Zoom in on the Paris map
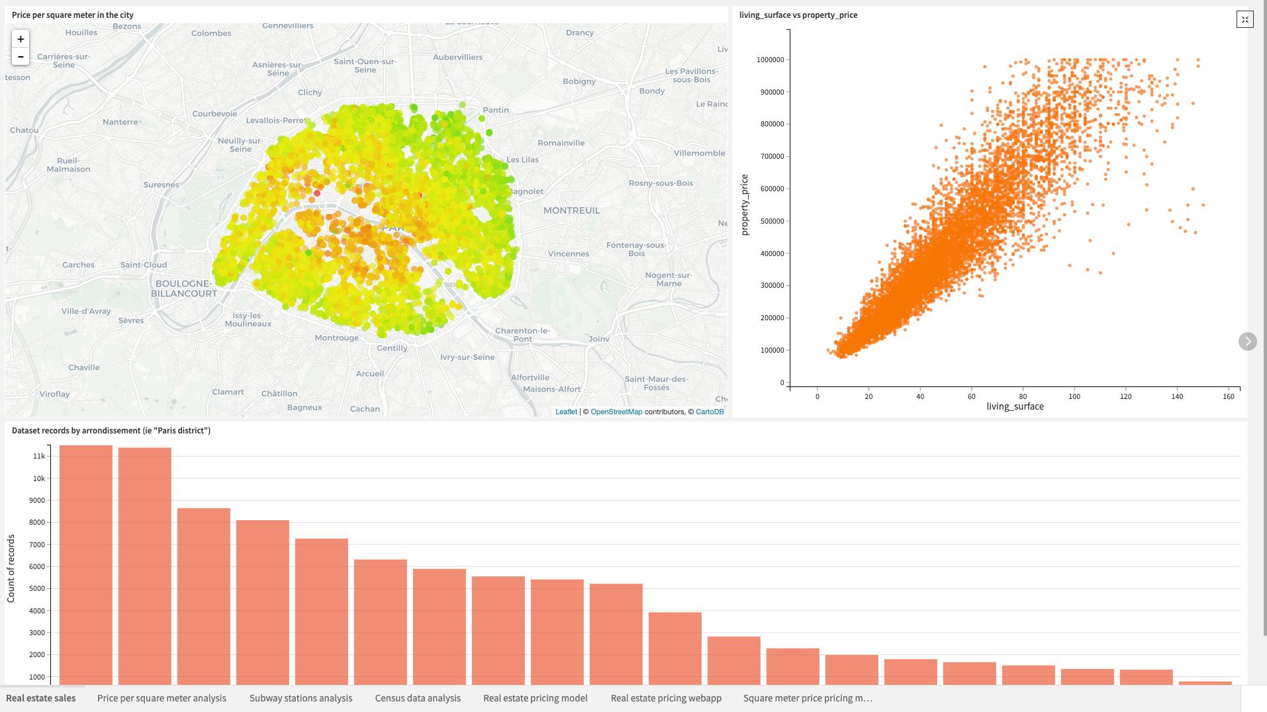 coord(20,40)
